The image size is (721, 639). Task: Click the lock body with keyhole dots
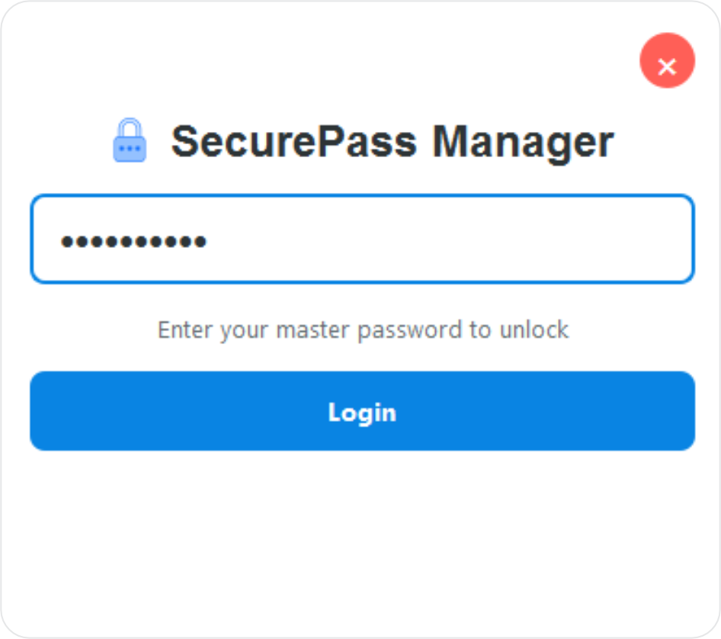[131, 145]
